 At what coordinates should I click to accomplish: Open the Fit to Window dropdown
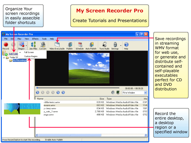pyautogui.click(x=134, y=93)
